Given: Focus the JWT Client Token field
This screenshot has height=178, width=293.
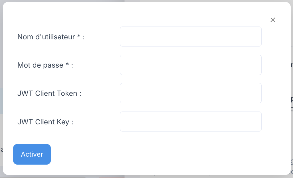Looking at the screenshot, I should [x=190, y=93].
